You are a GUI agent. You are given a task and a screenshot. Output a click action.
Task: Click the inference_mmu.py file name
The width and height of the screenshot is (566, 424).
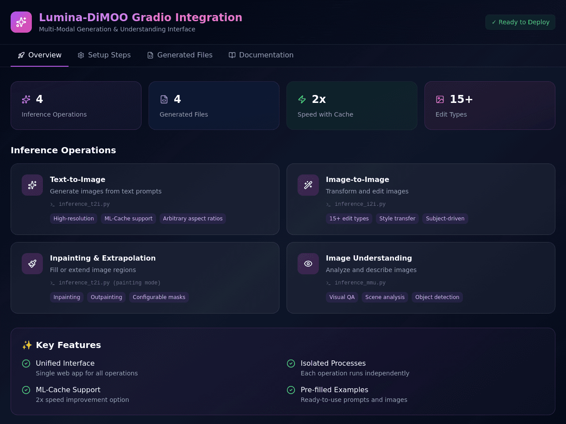(x=360, y=283)
